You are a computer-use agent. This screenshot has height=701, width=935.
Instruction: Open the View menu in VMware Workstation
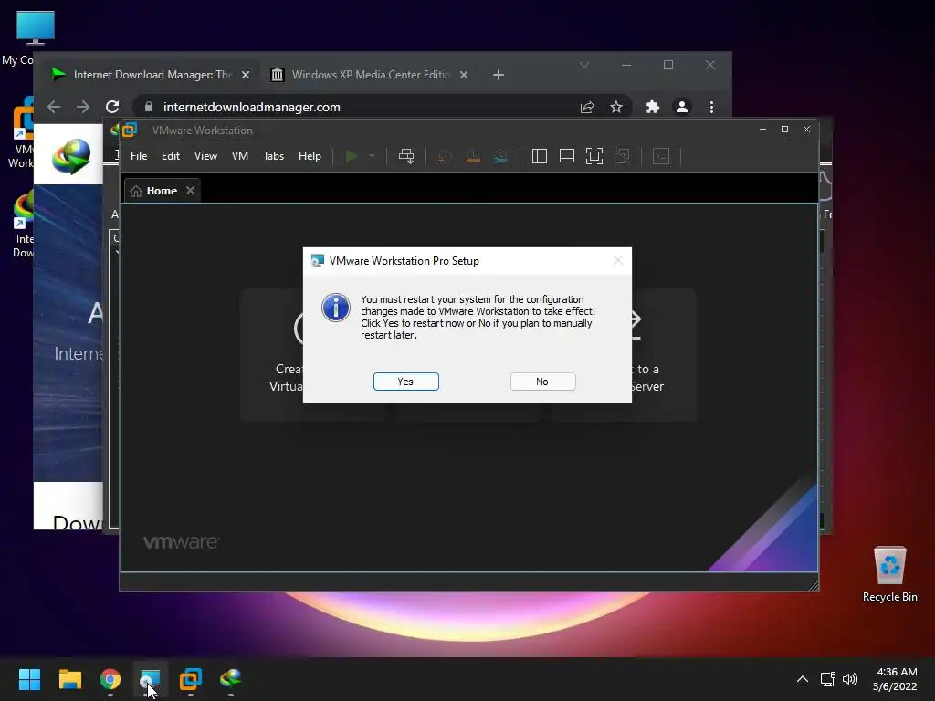point(205,156)
